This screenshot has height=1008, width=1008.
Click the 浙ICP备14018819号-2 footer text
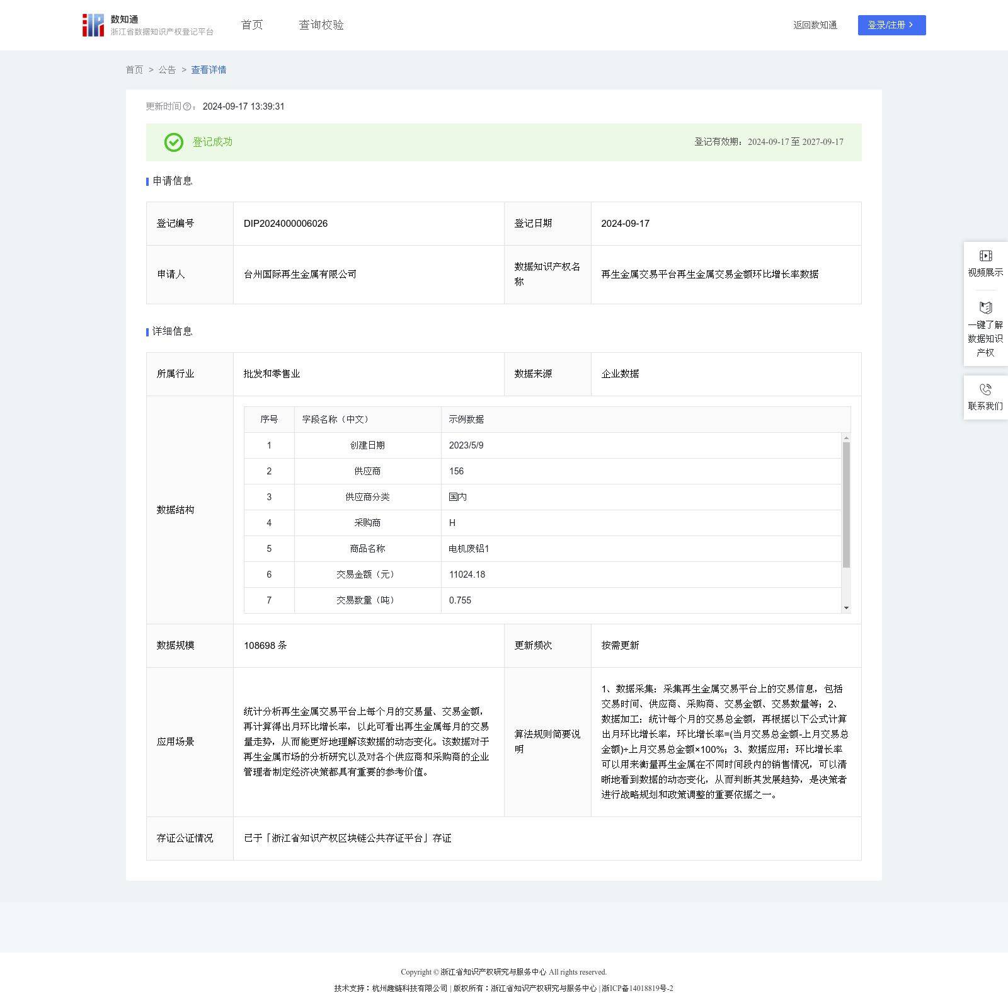coord(638,988)
